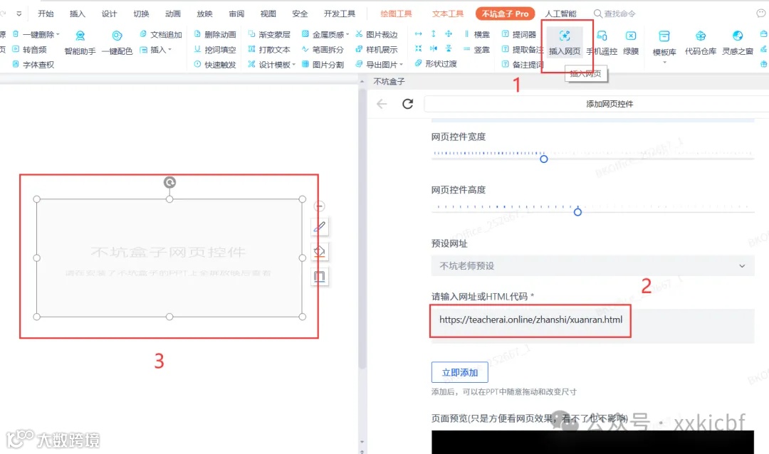Click the 横靠 alignment tool
The image size is (769, 454).
point(476,34)
